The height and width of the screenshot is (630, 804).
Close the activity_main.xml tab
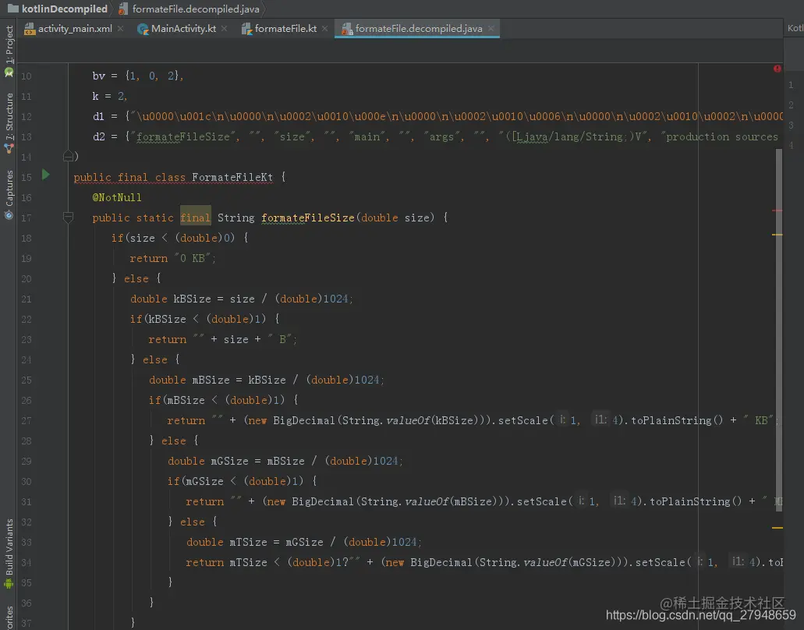pos(121,29)
